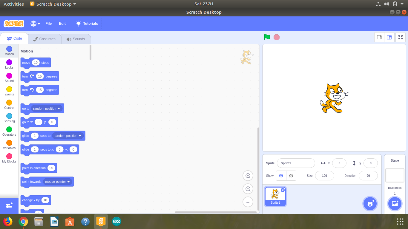408x229 pixels.
Task: Select the Sprite1 thumbnail
Action: [x=275, y=196]
